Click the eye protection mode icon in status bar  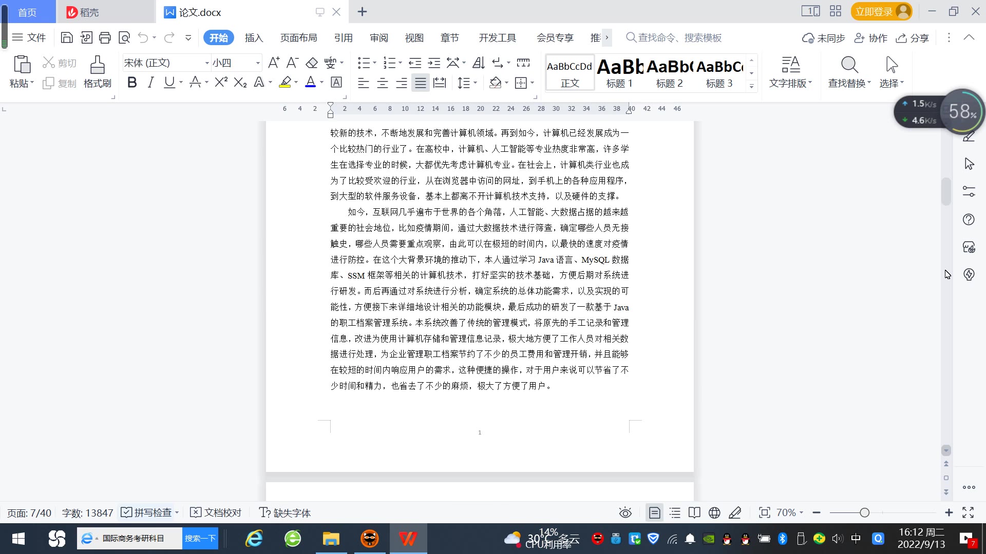(x=625, y=512)
